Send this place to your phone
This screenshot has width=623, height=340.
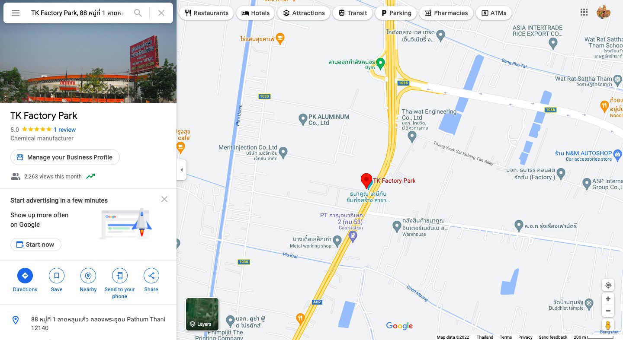[120, 283]
